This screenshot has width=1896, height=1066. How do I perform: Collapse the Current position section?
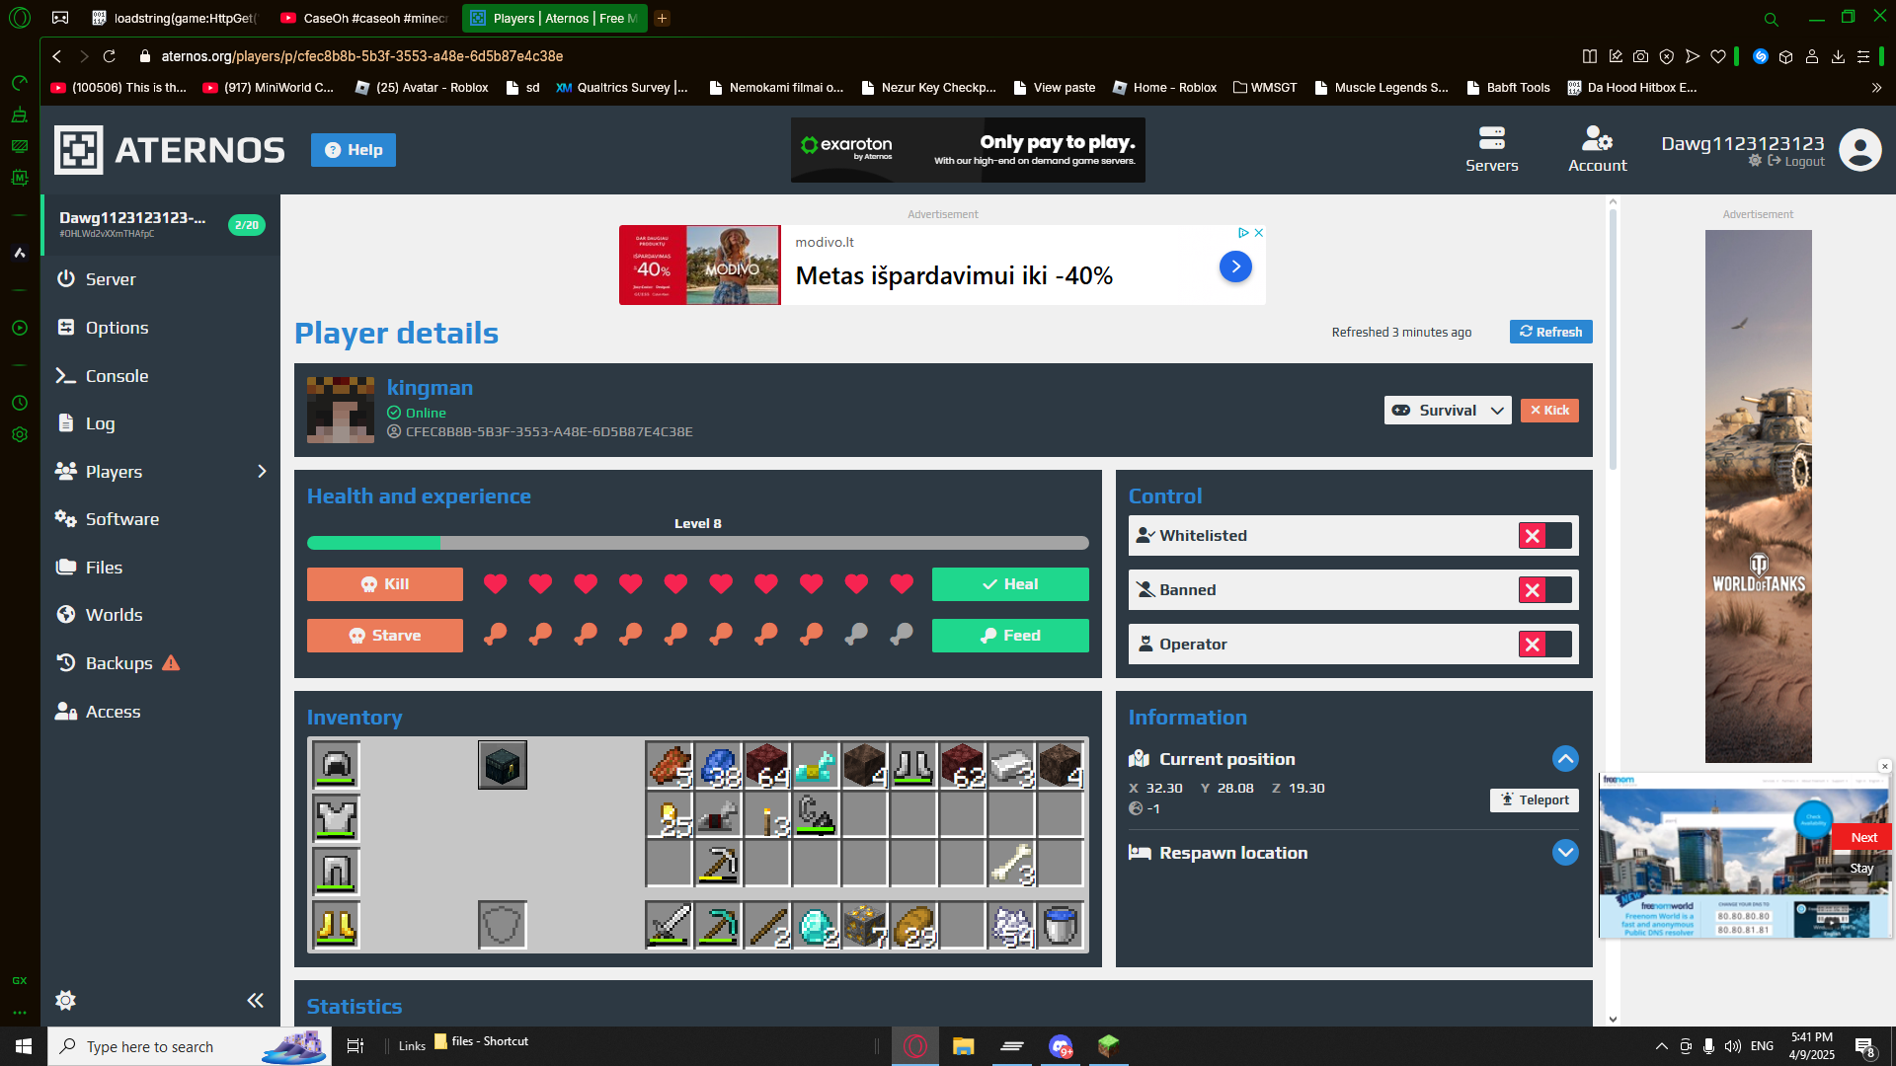tap(1565, 759)
